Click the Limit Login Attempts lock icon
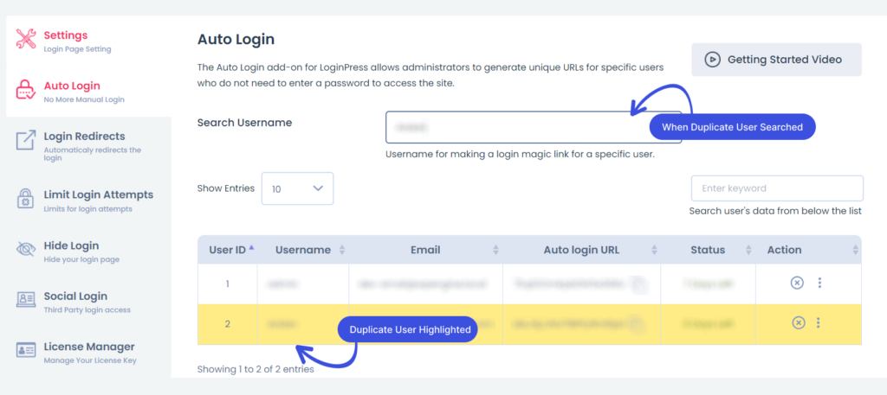 point(26,199)
